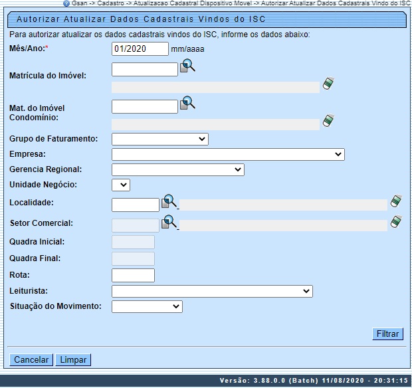The width and height of the screenshot is (412, 388).
Task: Click eraser icon in Localidade row
Action: tap(396, 201)
